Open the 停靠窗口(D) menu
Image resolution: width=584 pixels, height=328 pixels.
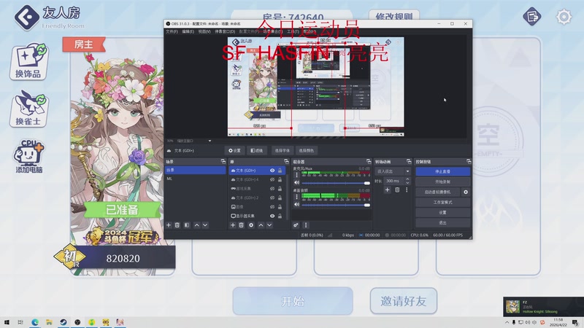click(x=225, y=31)
